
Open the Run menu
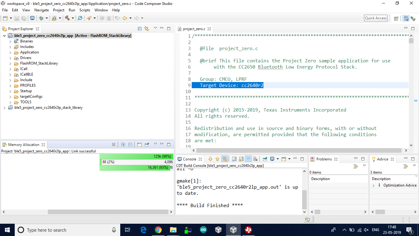point(72,10)
